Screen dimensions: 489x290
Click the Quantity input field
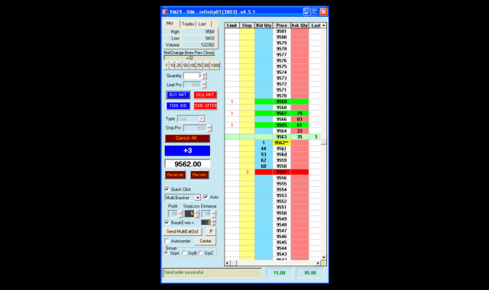(x=193, y=76)
